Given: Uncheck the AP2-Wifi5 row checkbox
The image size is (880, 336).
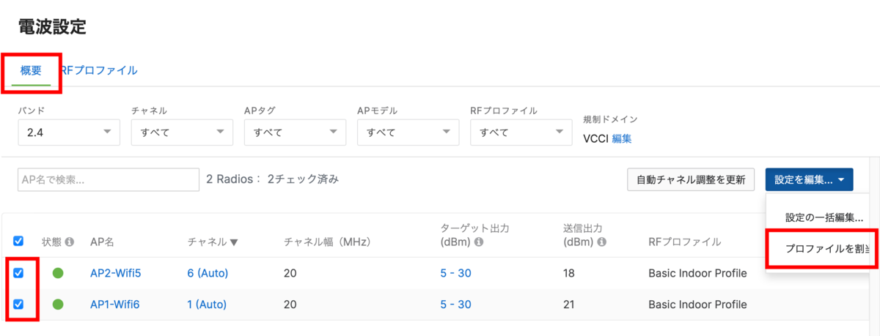Looking at the screenshot, I should [19, 272].
